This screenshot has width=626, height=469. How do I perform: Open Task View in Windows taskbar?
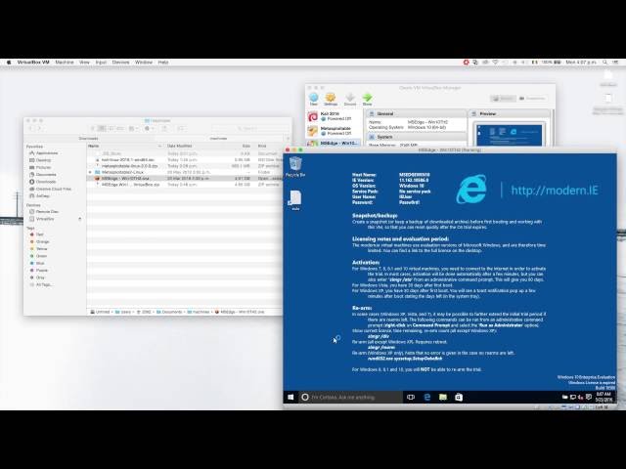(411, 397)
